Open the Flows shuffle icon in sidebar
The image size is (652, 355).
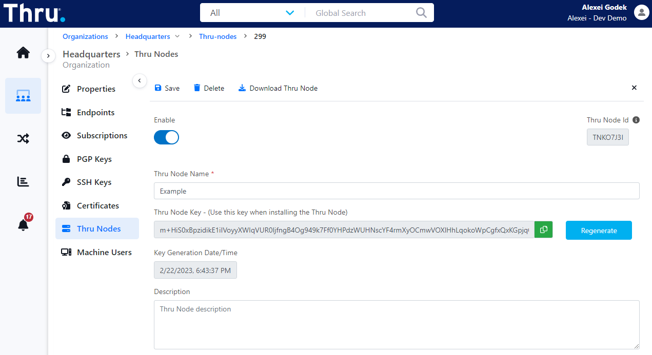tap(23, 138)
